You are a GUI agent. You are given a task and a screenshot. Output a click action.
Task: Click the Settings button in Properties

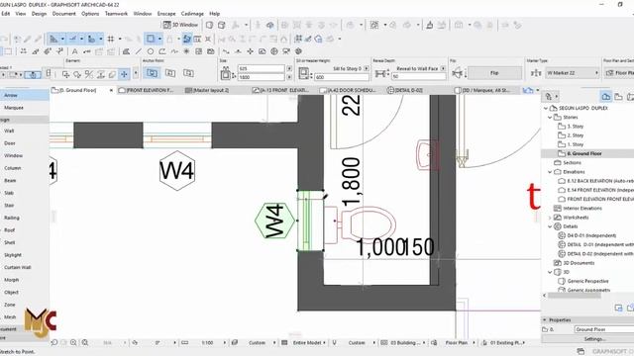tap(594, 339)
